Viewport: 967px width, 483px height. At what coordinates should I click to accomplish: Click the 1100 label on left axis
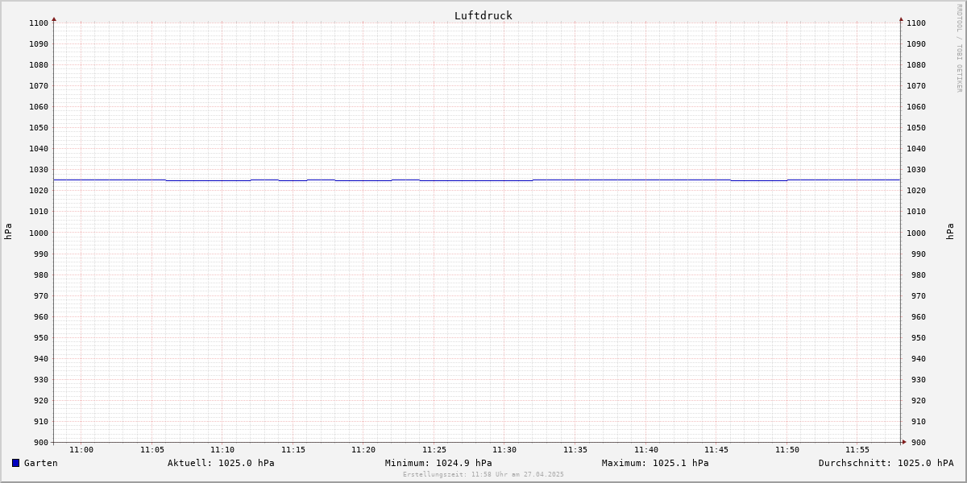[x=39, y=23]
